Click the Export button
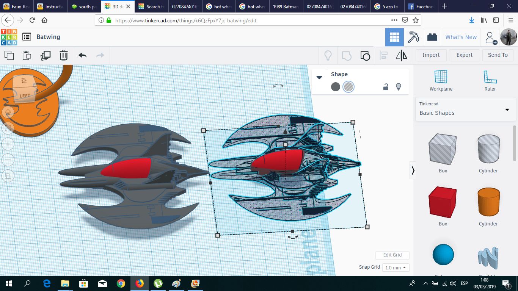Viewport: 518px width, 291px height. pos(464,55)
